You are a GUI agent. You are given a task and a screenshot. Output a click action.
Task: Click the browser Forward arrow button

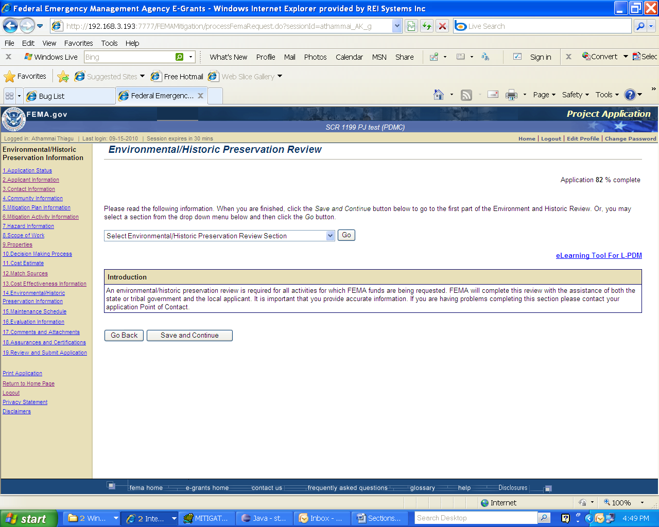pyautogui.click(x=27, y=25)
